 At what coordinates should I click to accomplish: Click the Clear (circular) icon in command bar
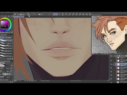point(34,14)
